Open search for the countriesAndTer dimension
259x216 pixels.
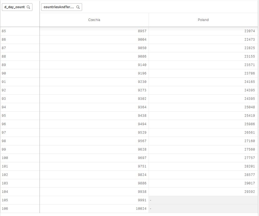(x=78, y=7)
